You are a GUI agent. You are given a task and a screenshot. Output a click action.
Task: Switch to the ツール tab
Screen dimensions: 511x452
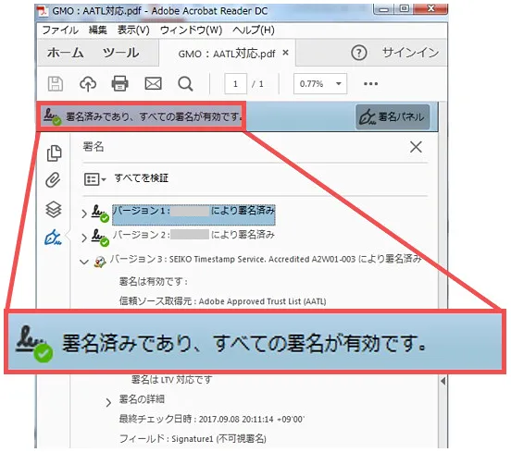click(121, 53)
